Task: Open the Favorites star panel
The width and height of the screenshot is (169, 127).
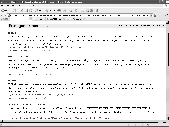Action: click(x=50, y=10)
